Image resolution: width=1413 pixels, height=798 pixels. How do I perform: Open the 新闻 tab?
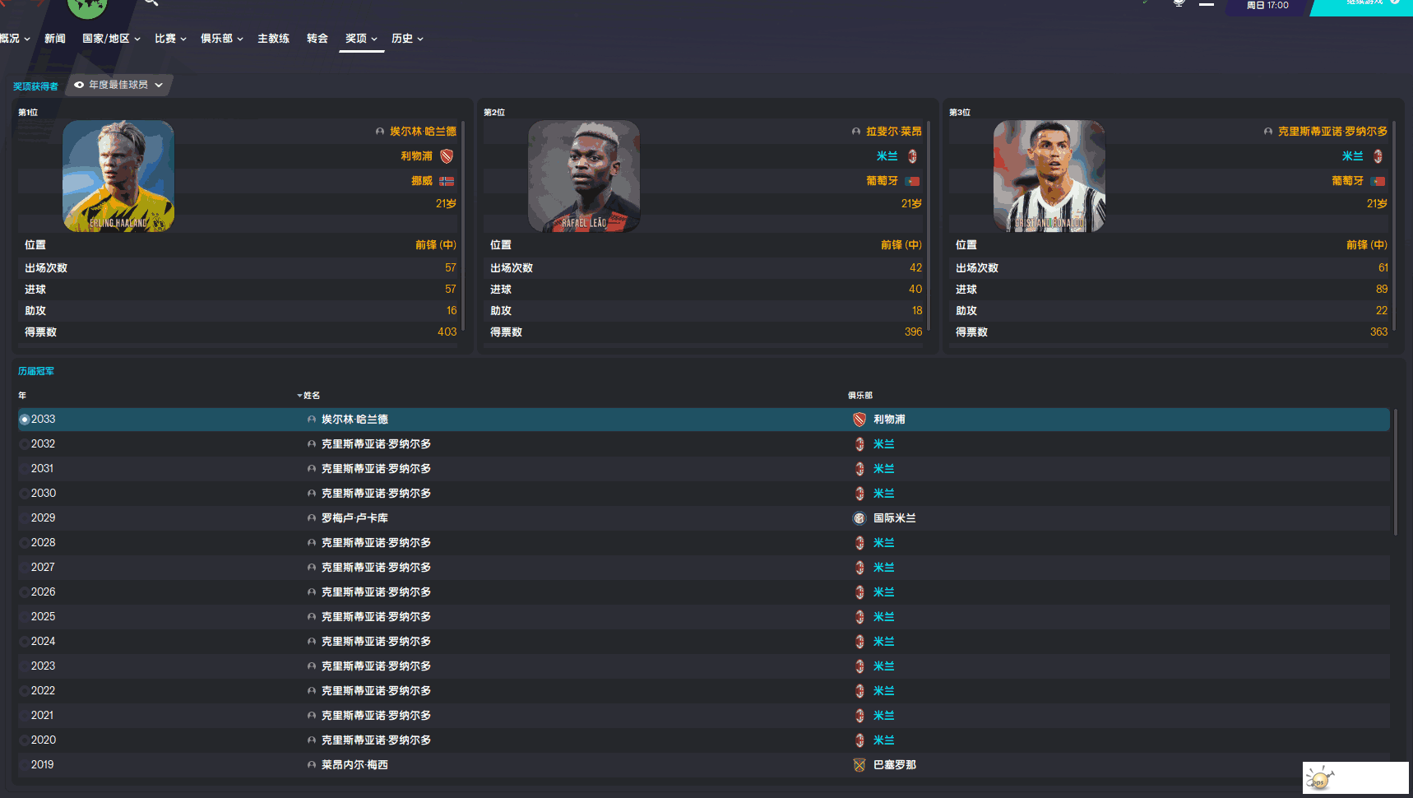pos(55,39)
